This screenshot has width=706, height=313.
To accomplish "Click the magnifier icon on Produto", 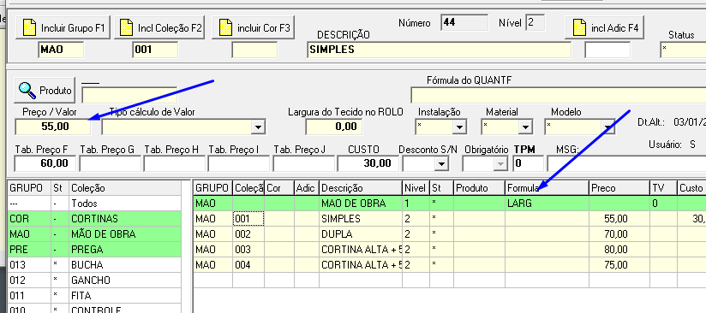I will 27,91.
